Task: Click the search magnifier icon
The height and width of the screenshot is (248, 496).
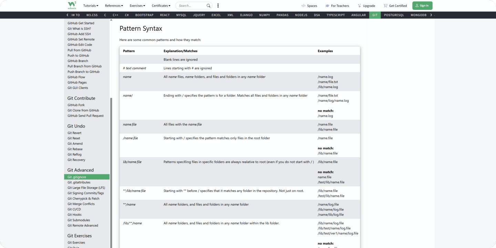Action: tap(208, 6)
